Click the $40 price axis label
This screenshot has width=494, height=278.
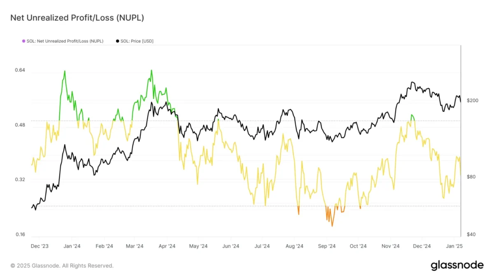(x=471, y=235)
